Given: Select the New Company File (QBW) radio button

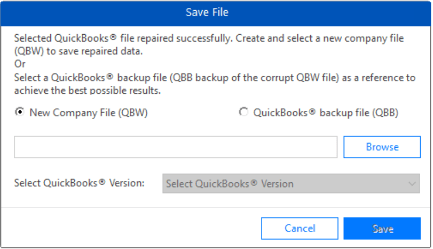Looking at the screenshot, I should coord(19,113).
